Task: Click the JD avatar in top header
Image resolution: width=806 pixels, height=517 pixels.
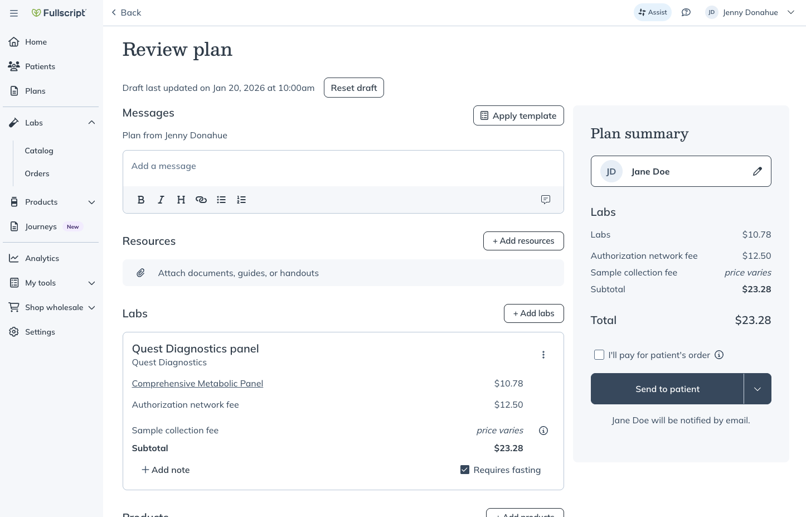Action: click(x=712, y=12)
